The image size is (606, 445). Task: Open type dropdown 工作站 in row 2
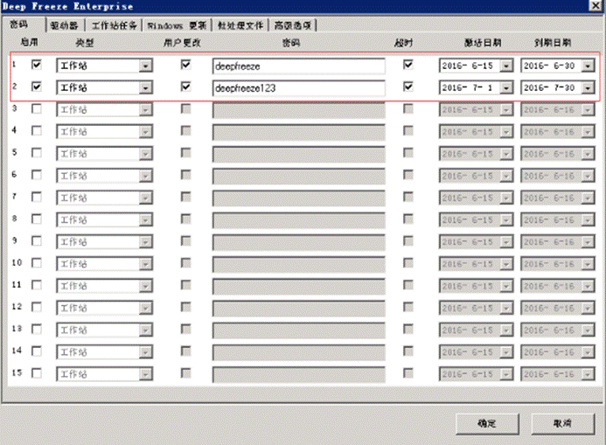pyautogui.click(x=145, y=88)
